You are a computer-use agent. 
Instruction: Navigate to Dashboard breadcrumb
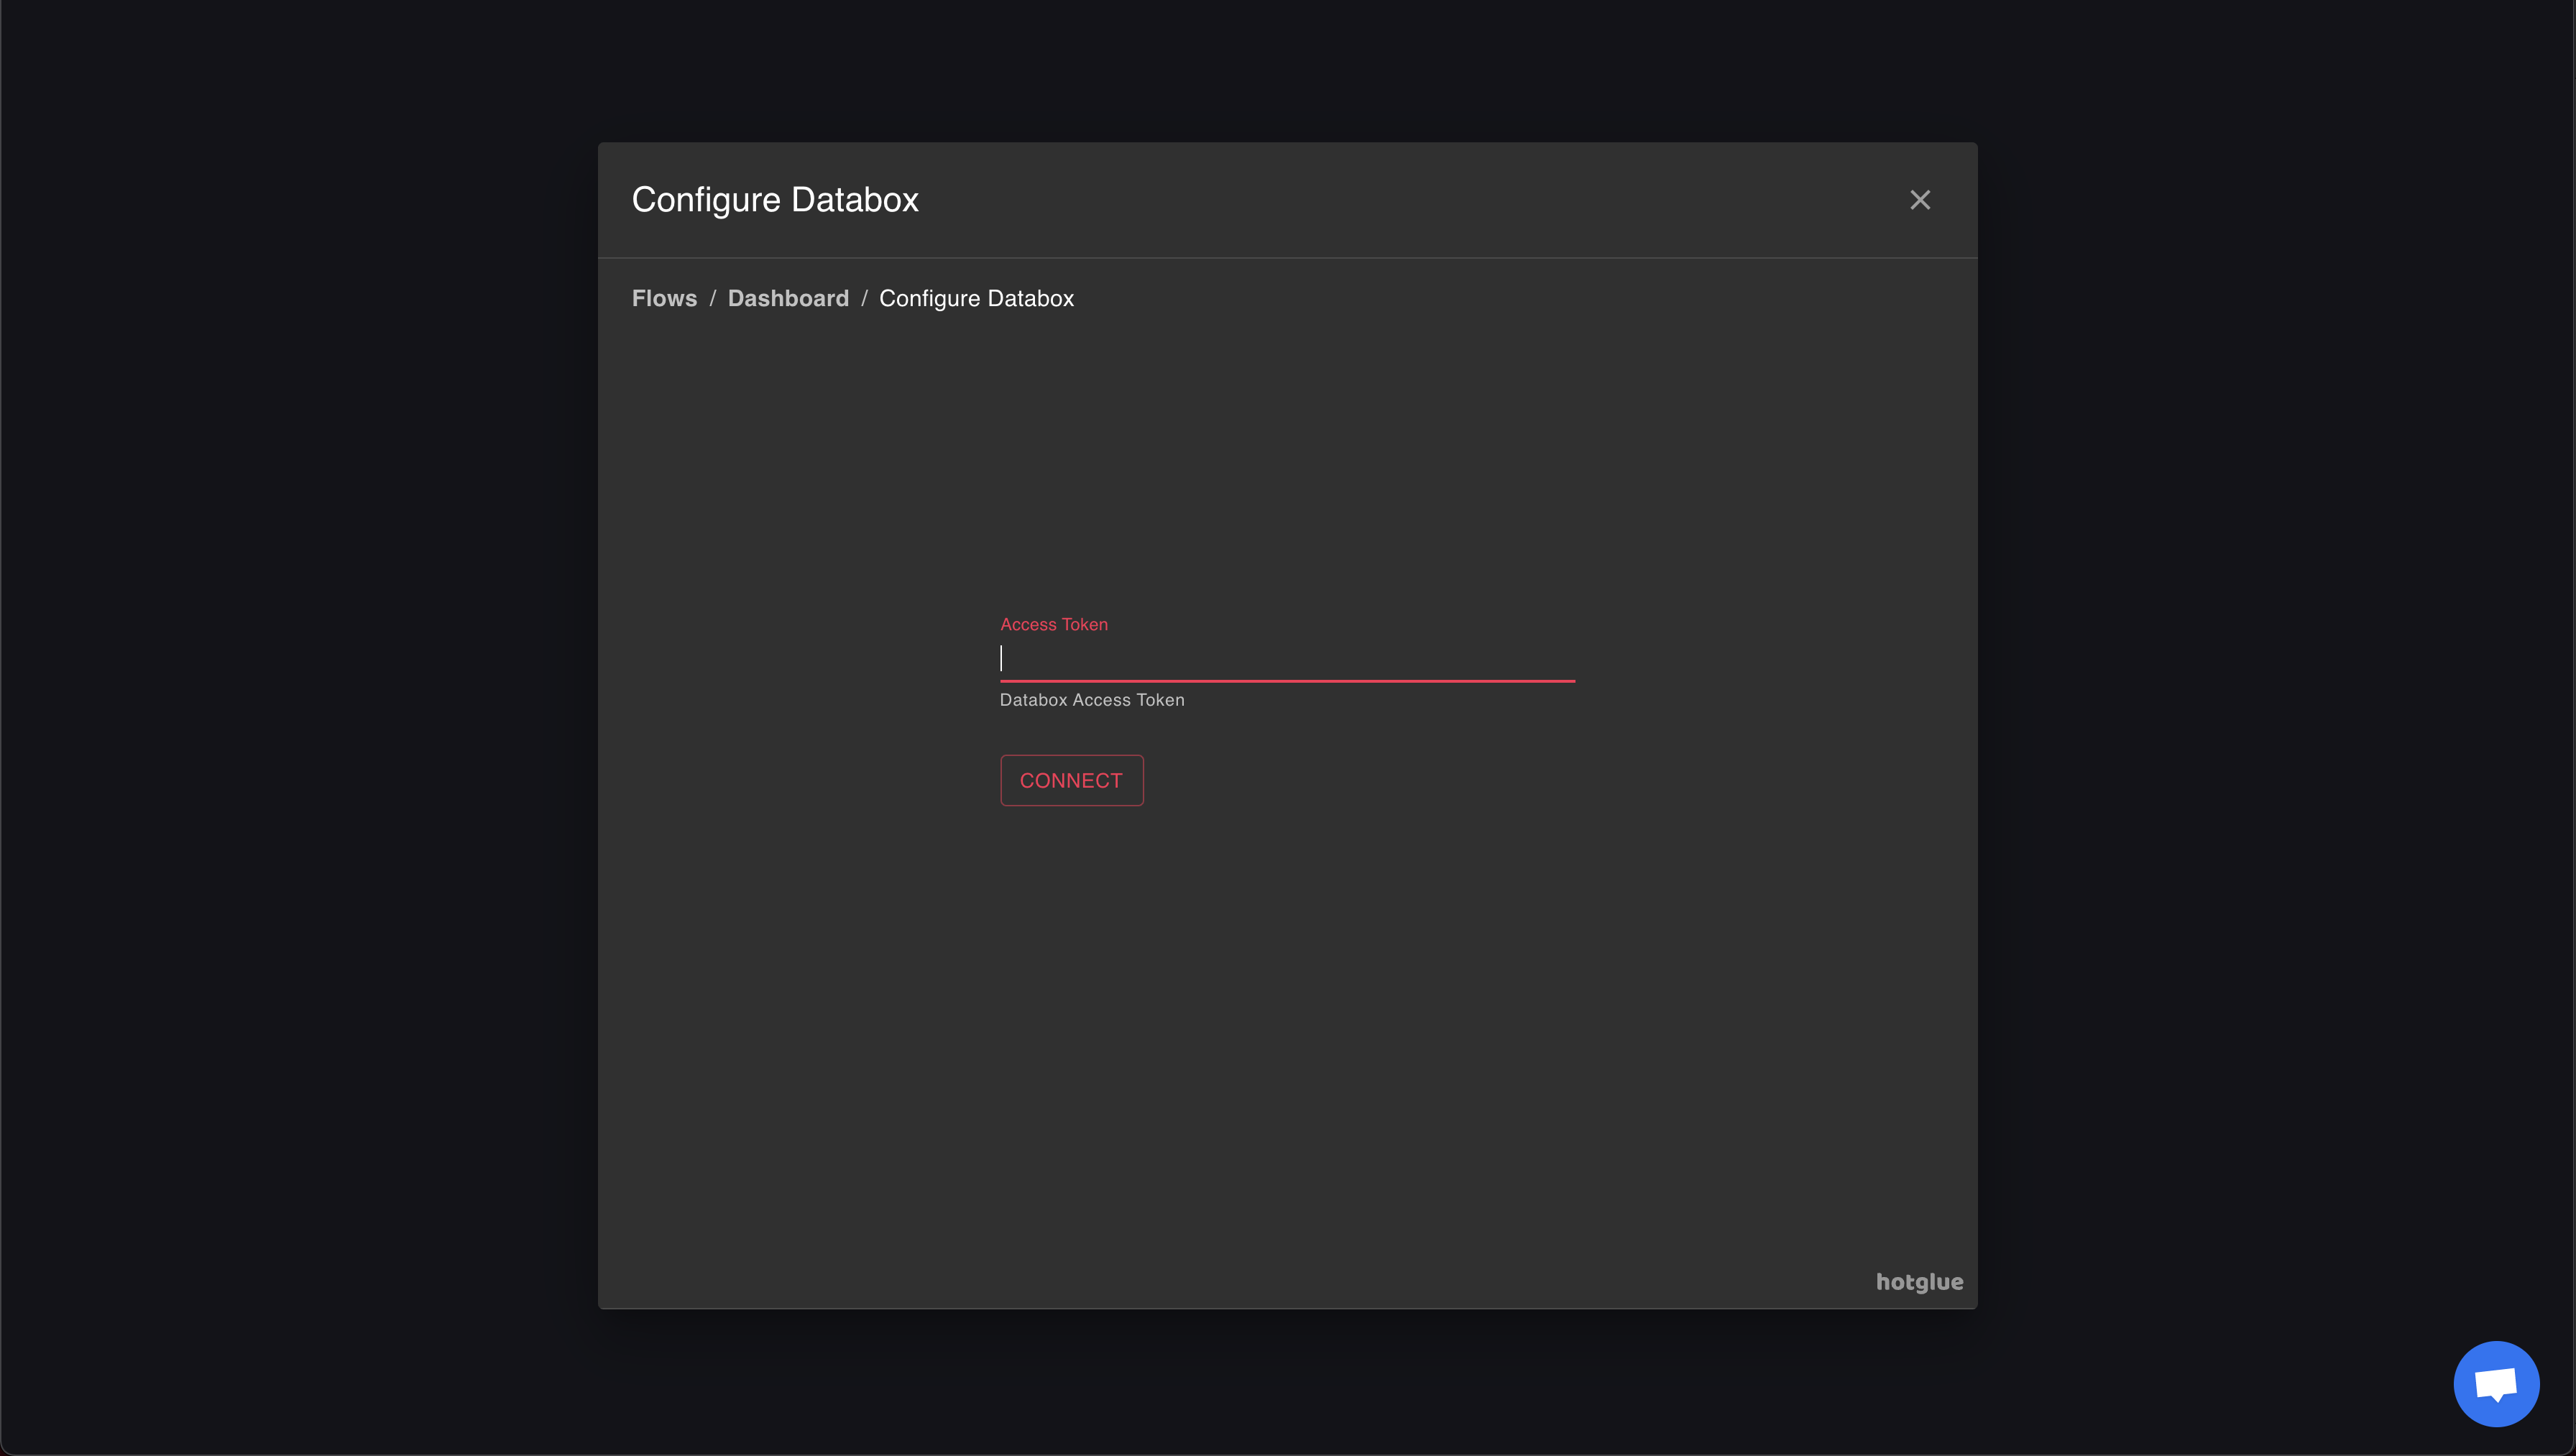788,298
